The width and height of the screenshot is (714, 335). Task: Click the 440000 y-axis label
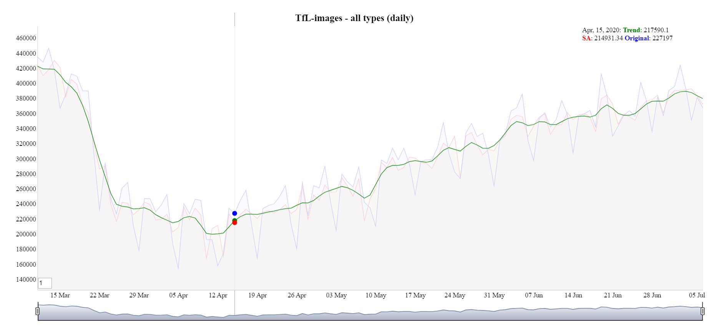[x=26, y=53]
